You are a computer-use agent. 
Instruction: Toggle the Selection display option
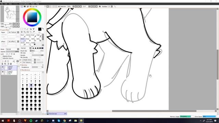[x=62, y=6]
